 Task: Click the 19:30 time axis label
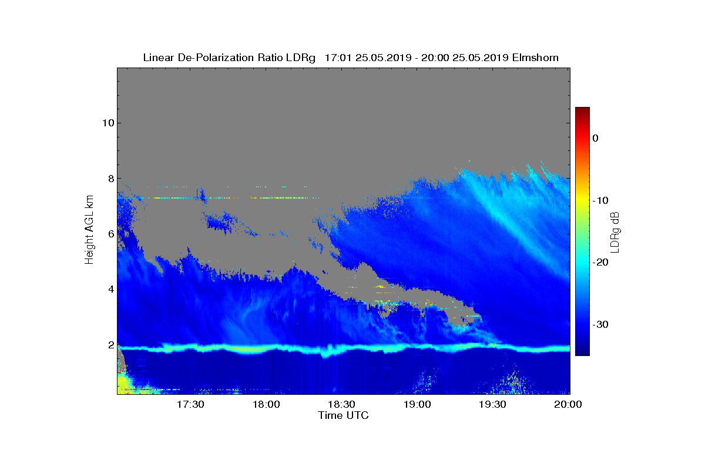coord(492,405)
